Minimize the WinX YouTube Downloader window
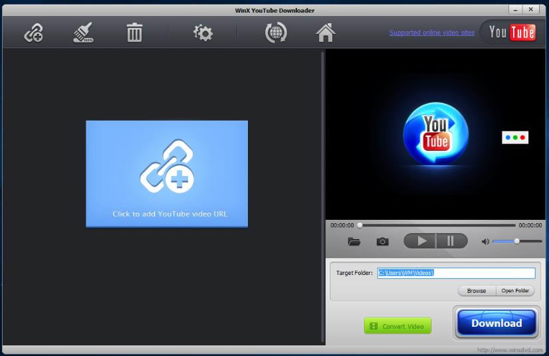The height and width of the screenshot is (356, 549). click(515, 10)
